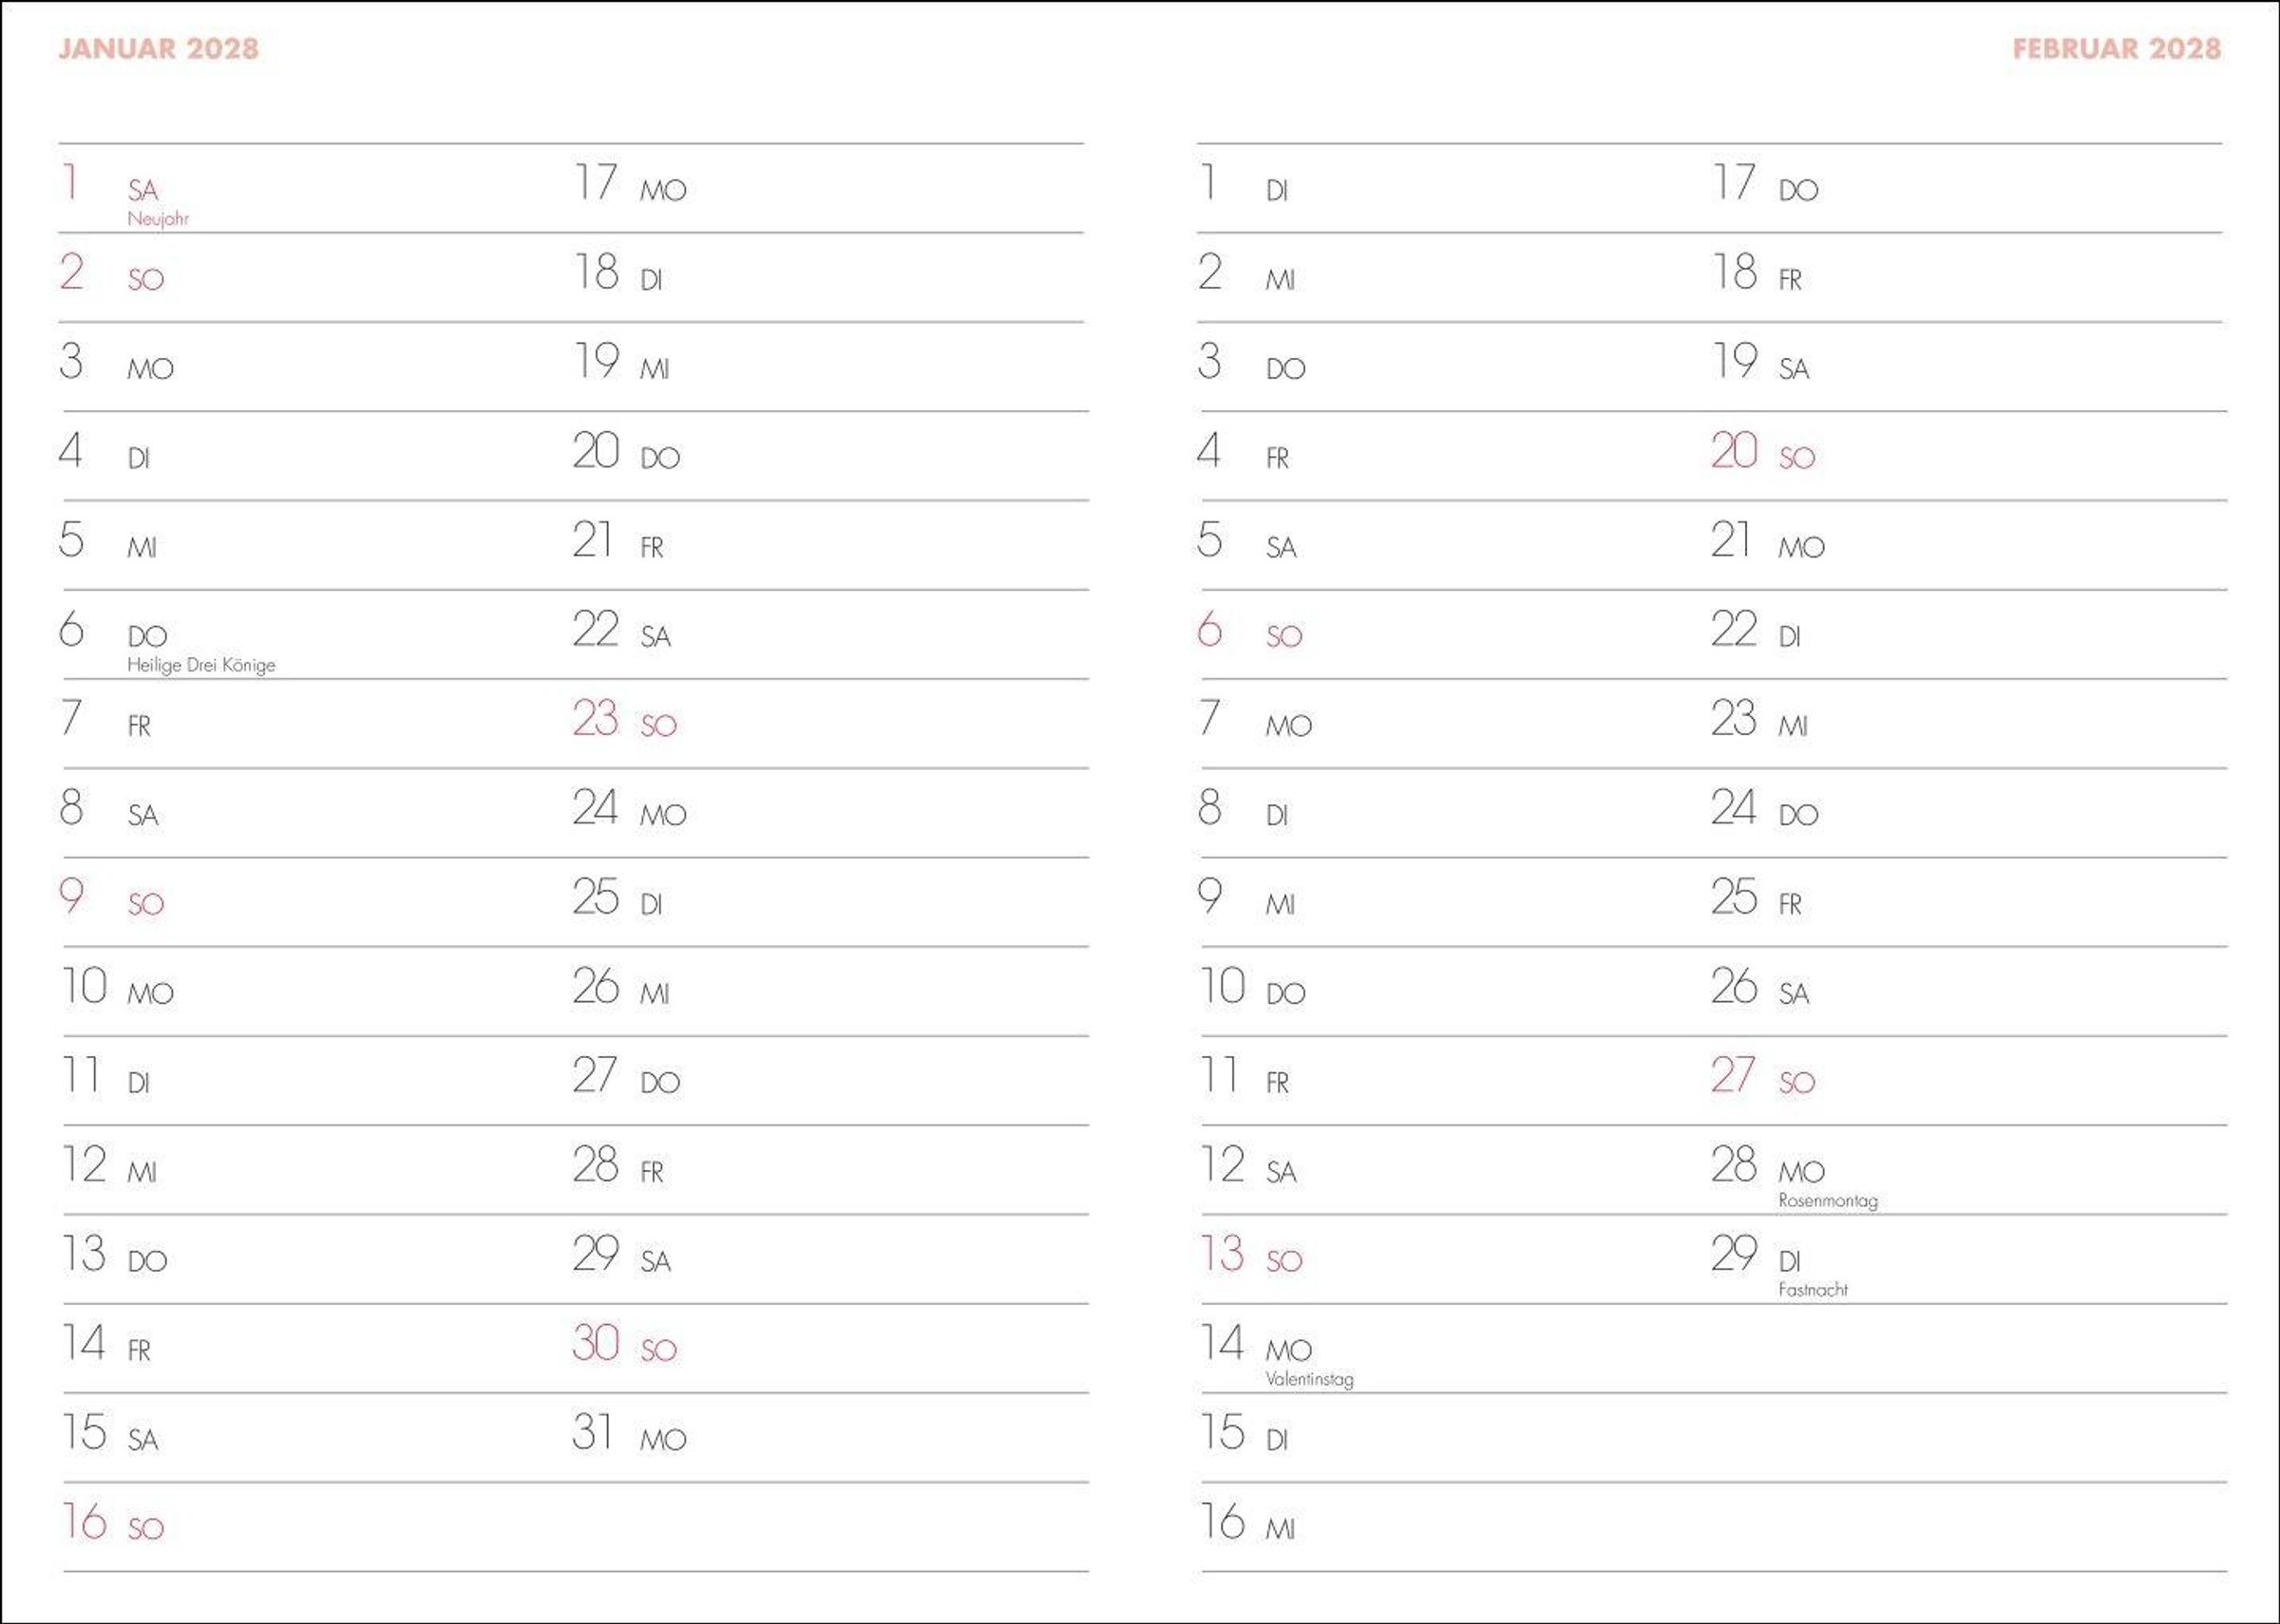This screenshot has height=1624, width=2280.
Task: Click the red 27 SO date in February
Action: click(x=1762, y=1076)
